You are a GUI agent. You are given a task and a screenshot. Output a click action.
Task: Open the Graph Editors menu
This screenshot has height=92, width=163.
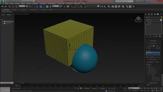click(x=52, y=4)
